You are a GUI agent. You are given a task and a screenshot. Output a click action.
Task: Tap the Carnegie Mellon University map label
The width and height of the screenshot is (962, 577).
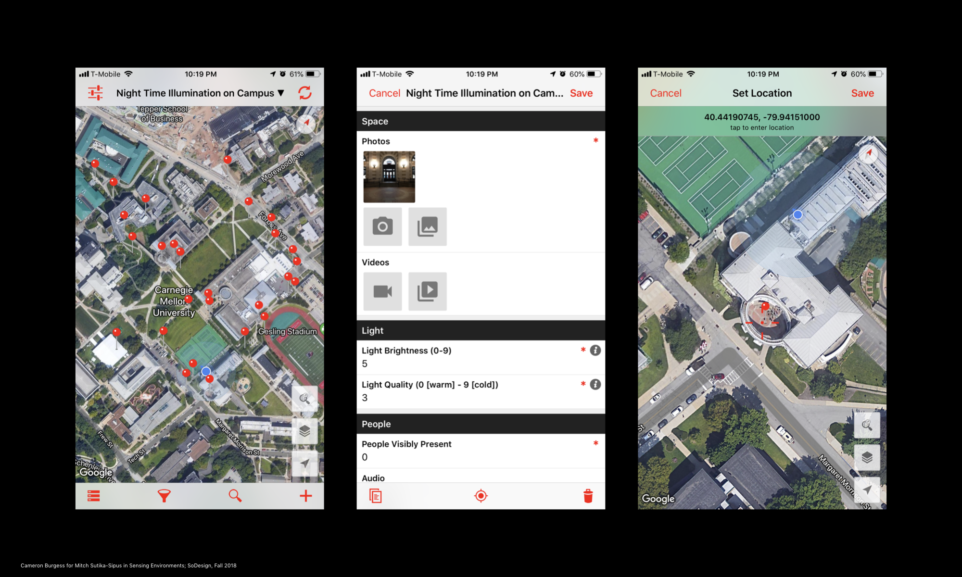(x=174, y=301)
